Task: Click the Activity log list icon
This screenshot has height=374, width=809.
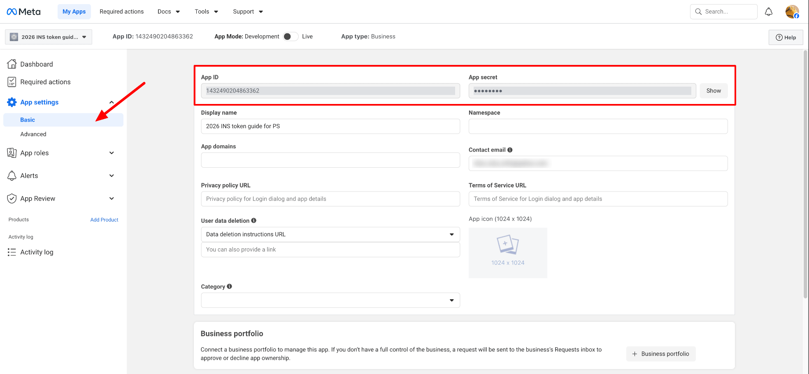Action: (x=12, y=252)
